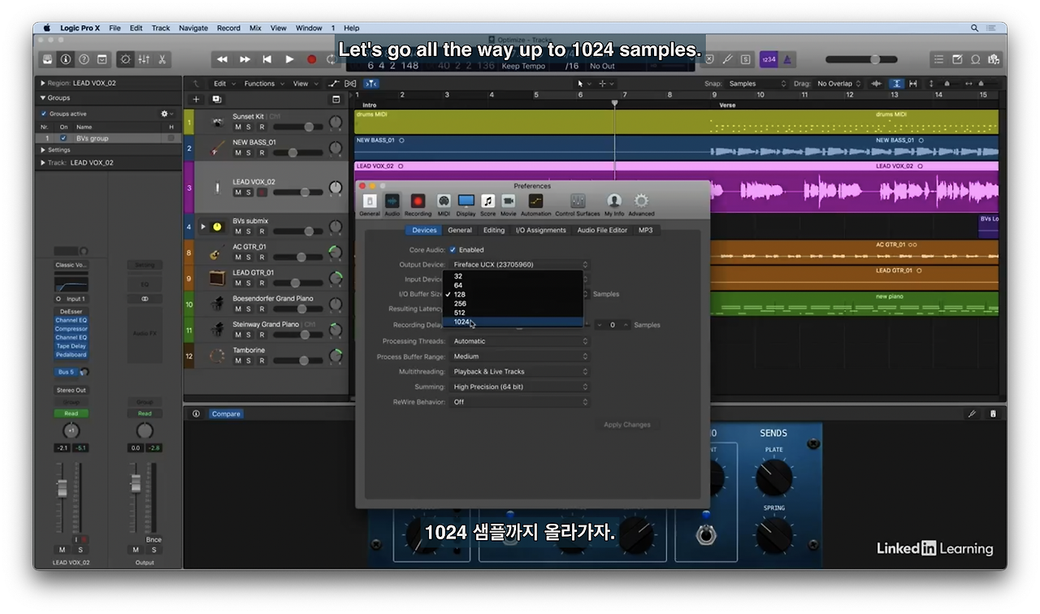Open the Navigate menu in menu bar
This screenshot has width=1040, height=614.
pos(193,28)
